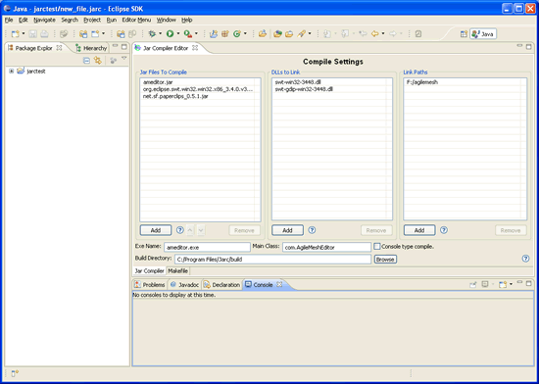Viewport: 539px width, 384px height.
Task: Click the Pin Console icon
Action: [473, 284]
